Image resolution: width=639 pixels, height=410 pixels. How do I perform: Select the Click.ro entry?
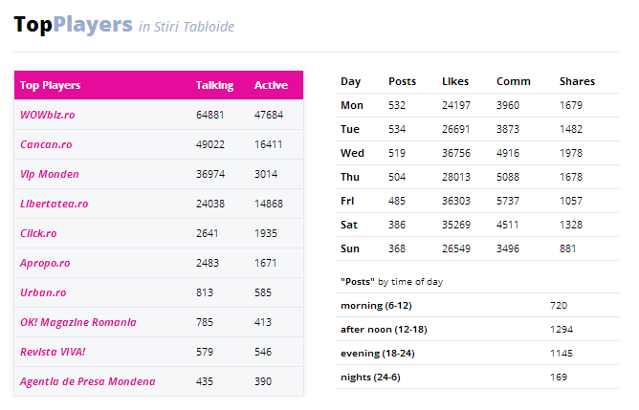tap(38, 233)
